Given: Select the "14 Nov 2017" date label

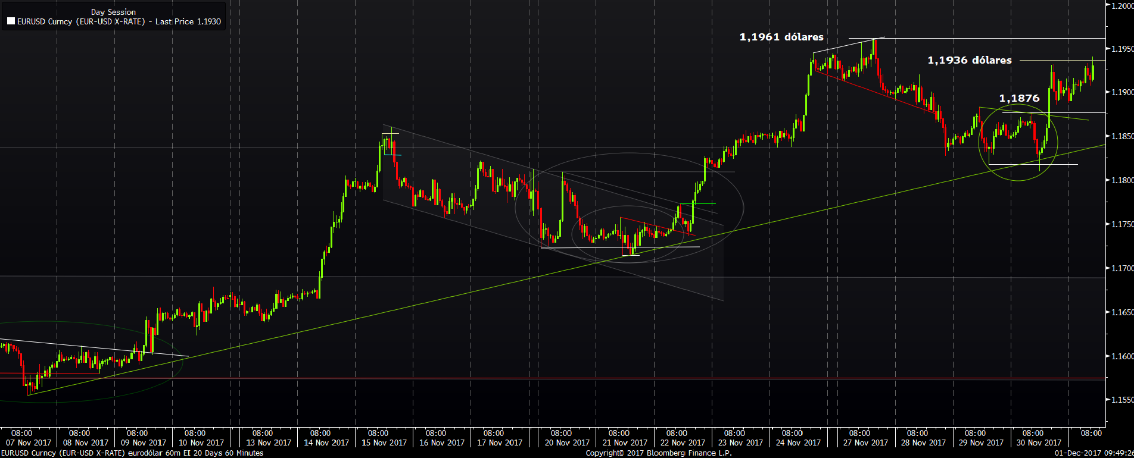Looking at the screenshot, I should point(326,443).
